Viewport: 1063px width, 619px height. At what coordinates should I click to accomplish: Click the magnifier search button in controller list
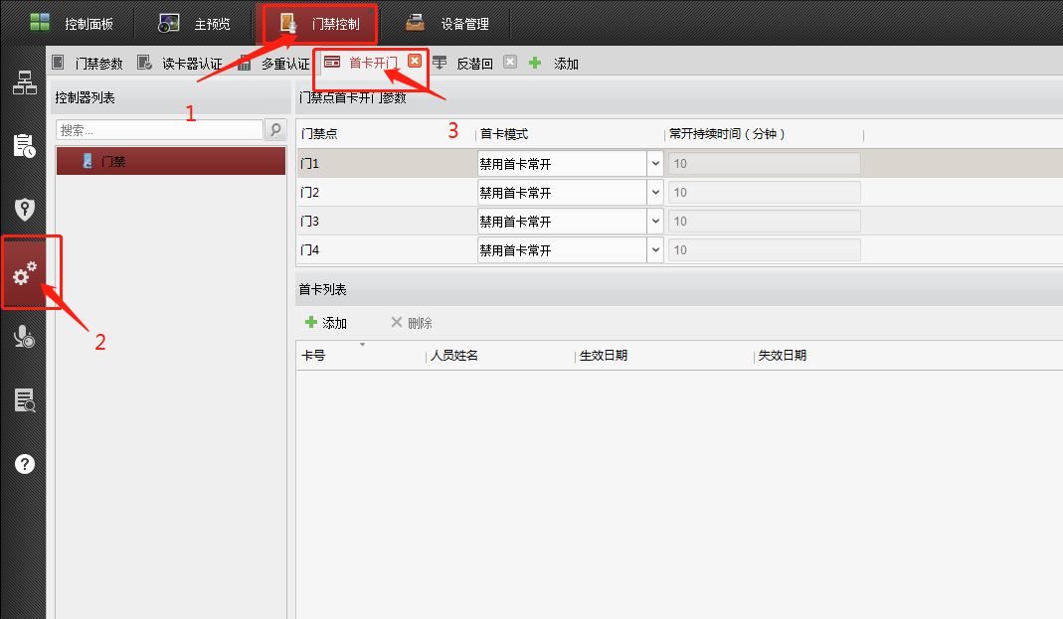pos(275,130)
